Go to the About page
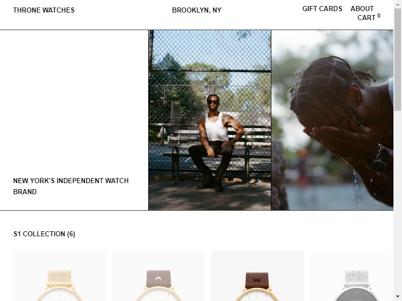402x301 pixels. 362,9
